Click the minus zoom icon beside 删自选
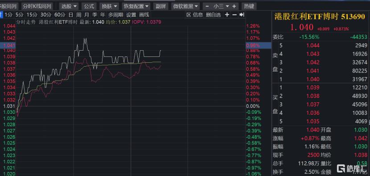The height and width of the screenshot is (176, 370). pyautogui.click(x=234, y=15)
